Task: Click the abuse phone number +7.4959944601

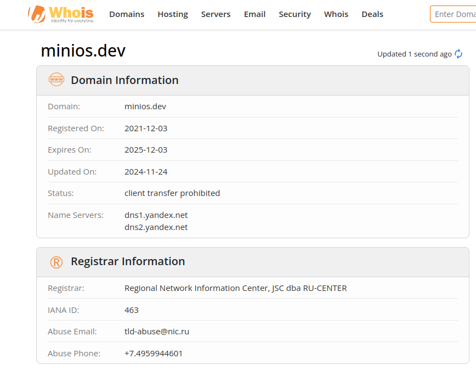Action: [154, 353]
